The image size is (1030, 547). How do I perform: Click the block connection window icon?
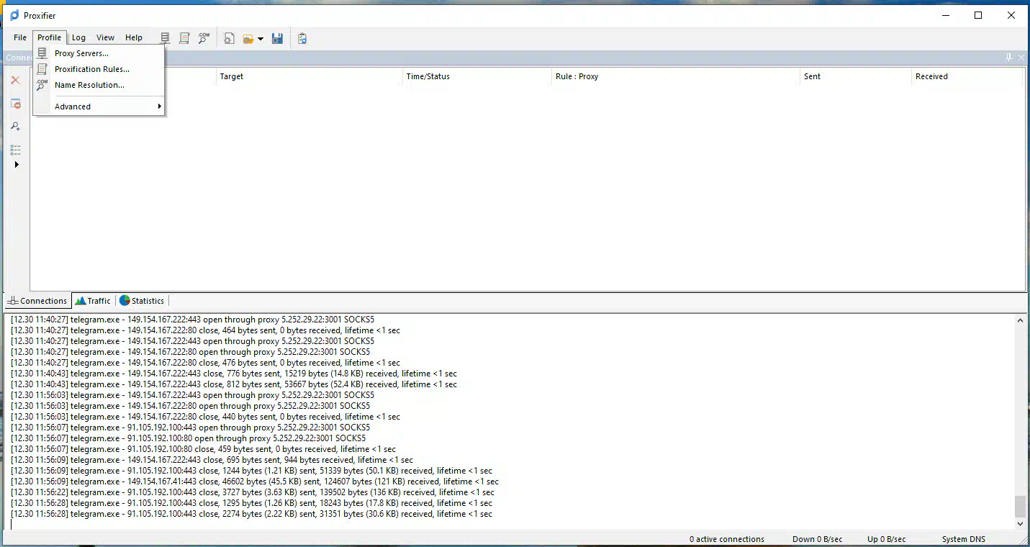coord(15,104)
